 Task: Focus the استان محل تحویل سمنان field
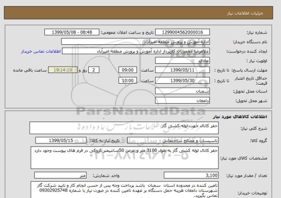click(182, 91)
